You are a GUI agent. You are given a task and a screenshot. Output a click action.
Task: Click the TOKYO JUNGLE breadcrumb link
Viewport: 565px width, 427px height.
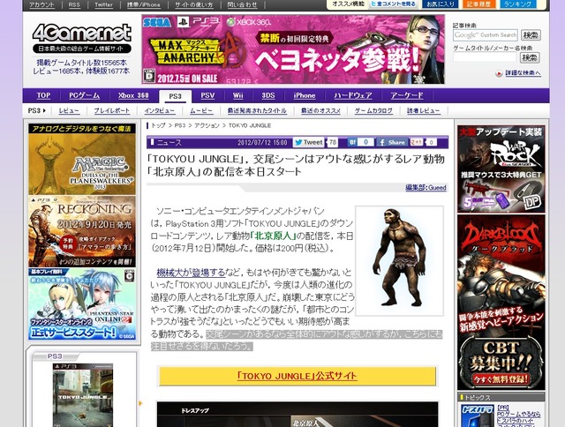250,125
